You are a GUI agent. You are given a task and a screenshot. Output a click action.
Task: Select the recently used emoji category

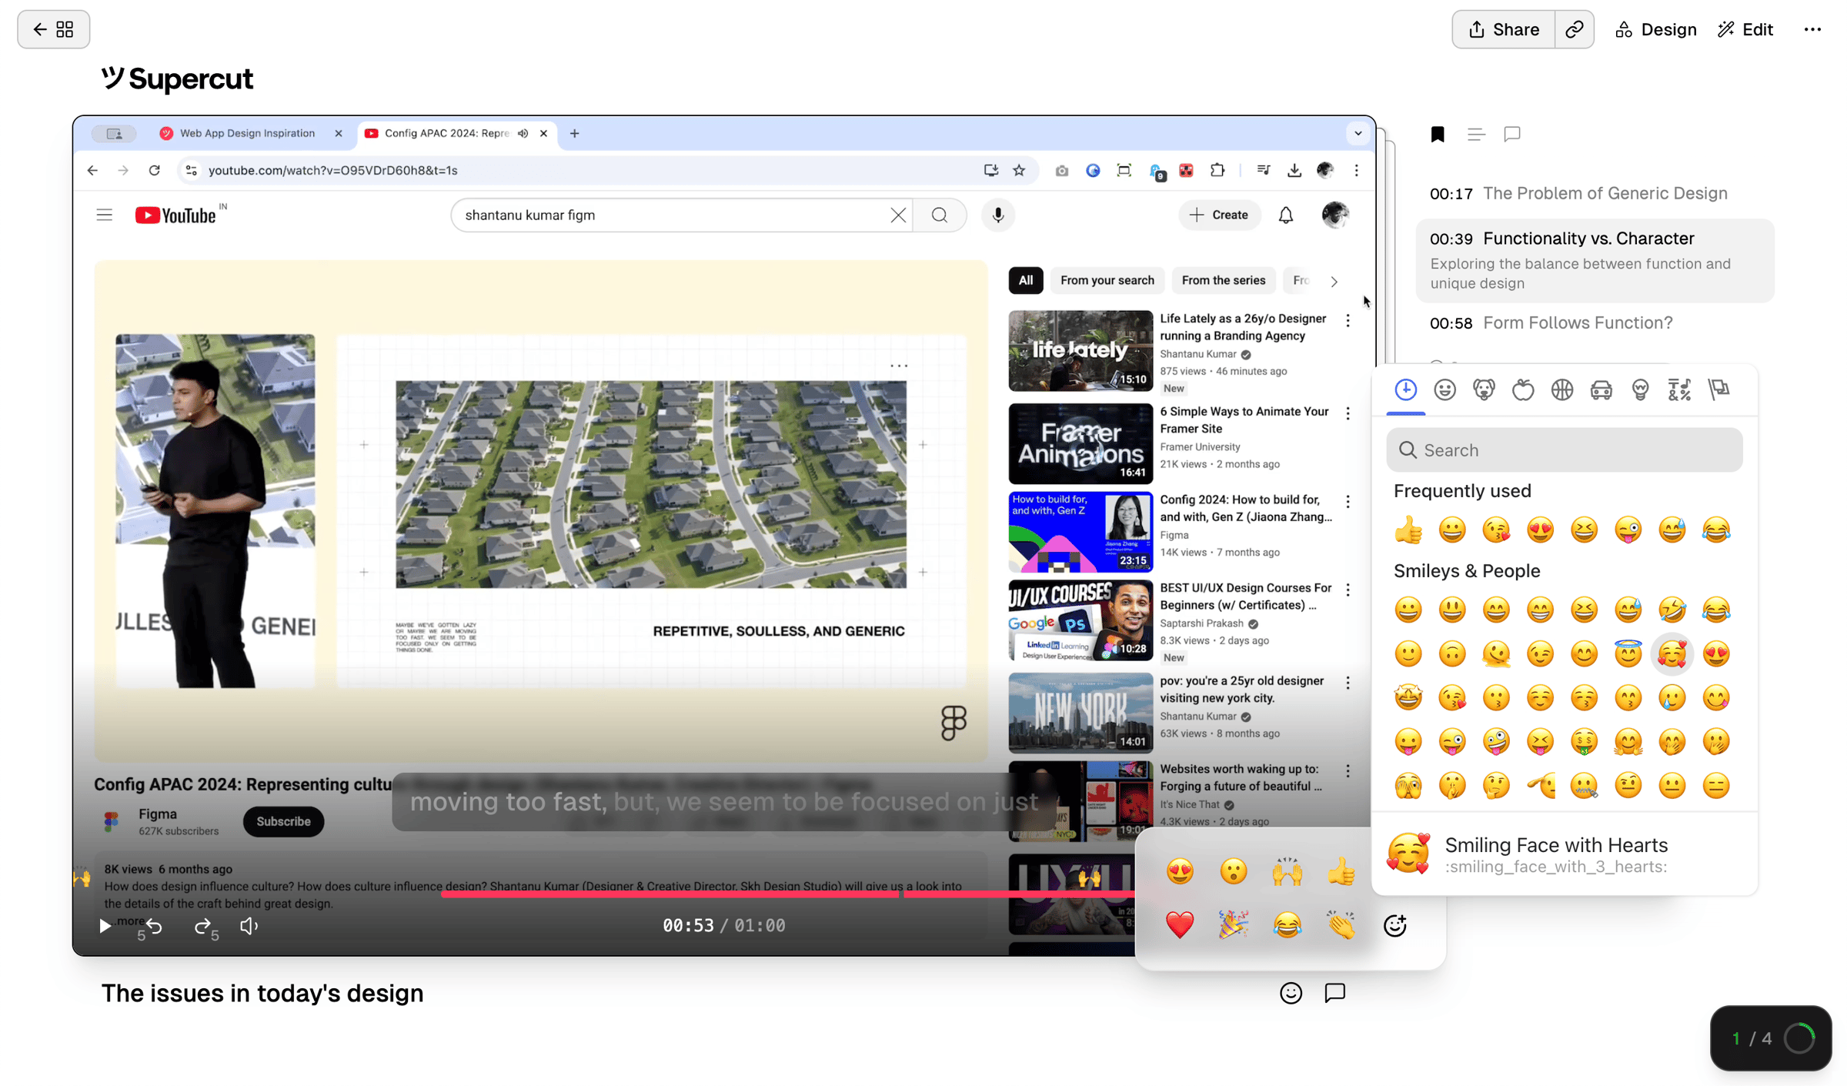1406,389
